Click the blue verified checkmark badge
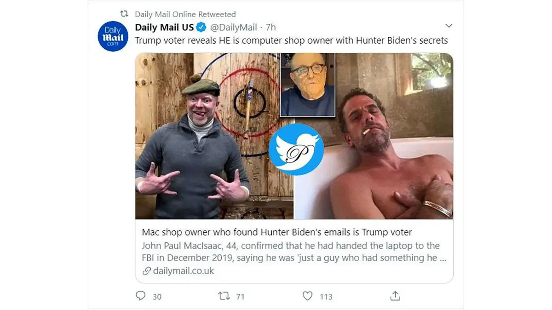 201,27
